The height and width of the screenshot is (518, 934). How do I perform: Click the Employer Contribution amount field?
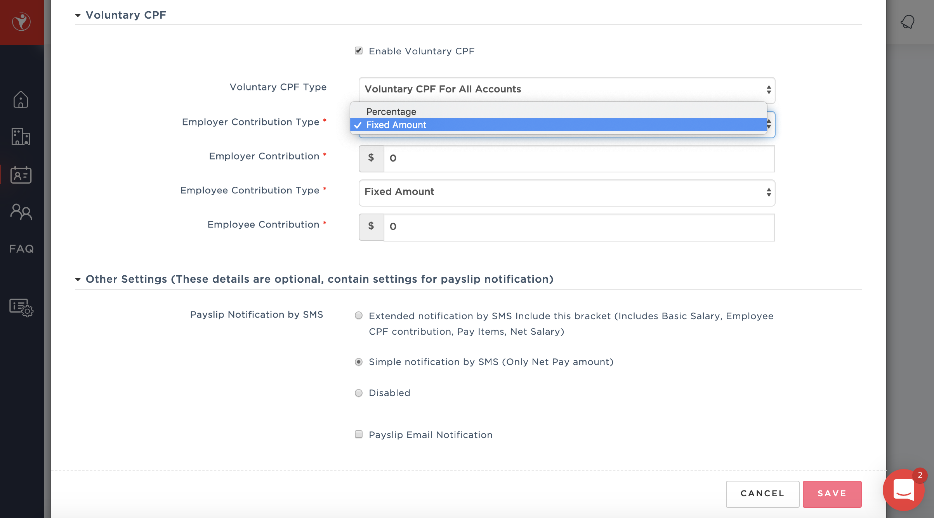click(578, 158)
